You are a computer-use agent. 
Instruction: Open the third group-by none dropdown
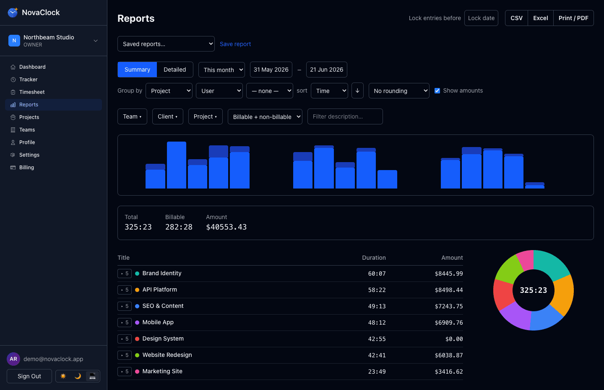click(270, 90)
